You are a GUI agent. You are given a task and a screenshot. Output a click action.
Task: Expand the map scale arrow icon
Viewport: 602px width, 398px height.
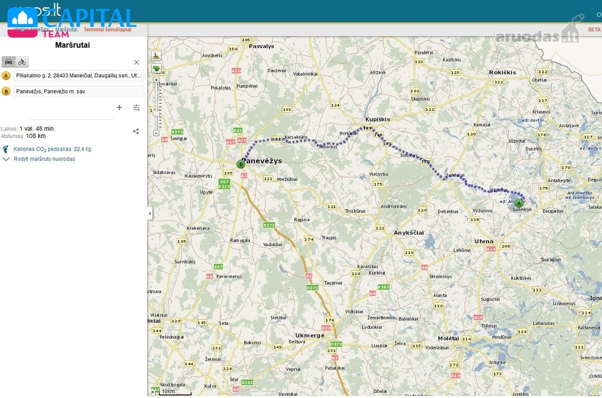[x=152, y=391]
